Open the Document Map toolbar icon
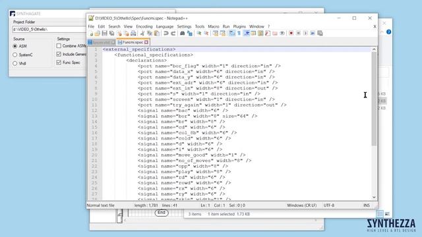Screen dimensions: 422x237 point(260,34)
